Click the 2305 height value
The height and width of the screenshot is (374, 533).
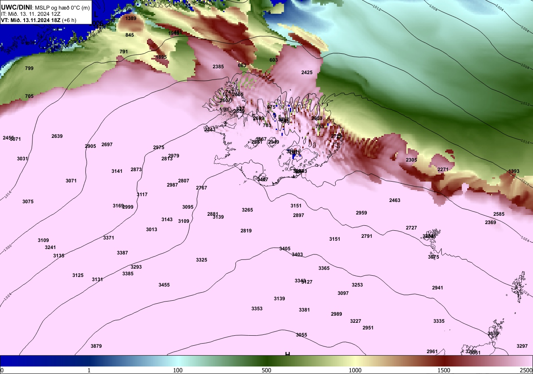(411, 160)
